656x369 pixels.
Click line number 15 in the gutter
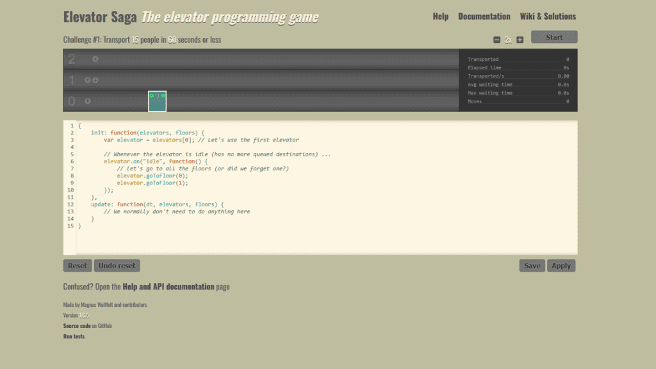click(x=70, y=226)
